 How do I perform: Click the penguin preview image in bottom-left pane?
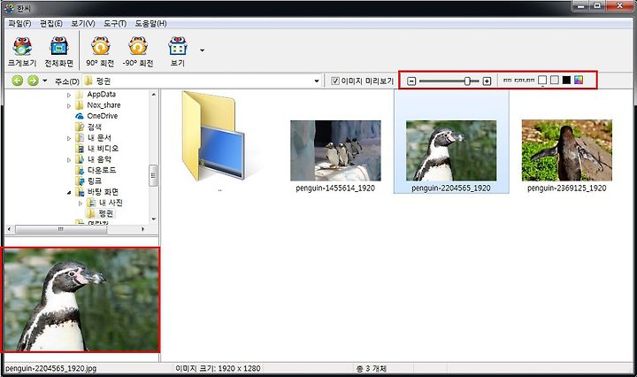click(81, 299)
